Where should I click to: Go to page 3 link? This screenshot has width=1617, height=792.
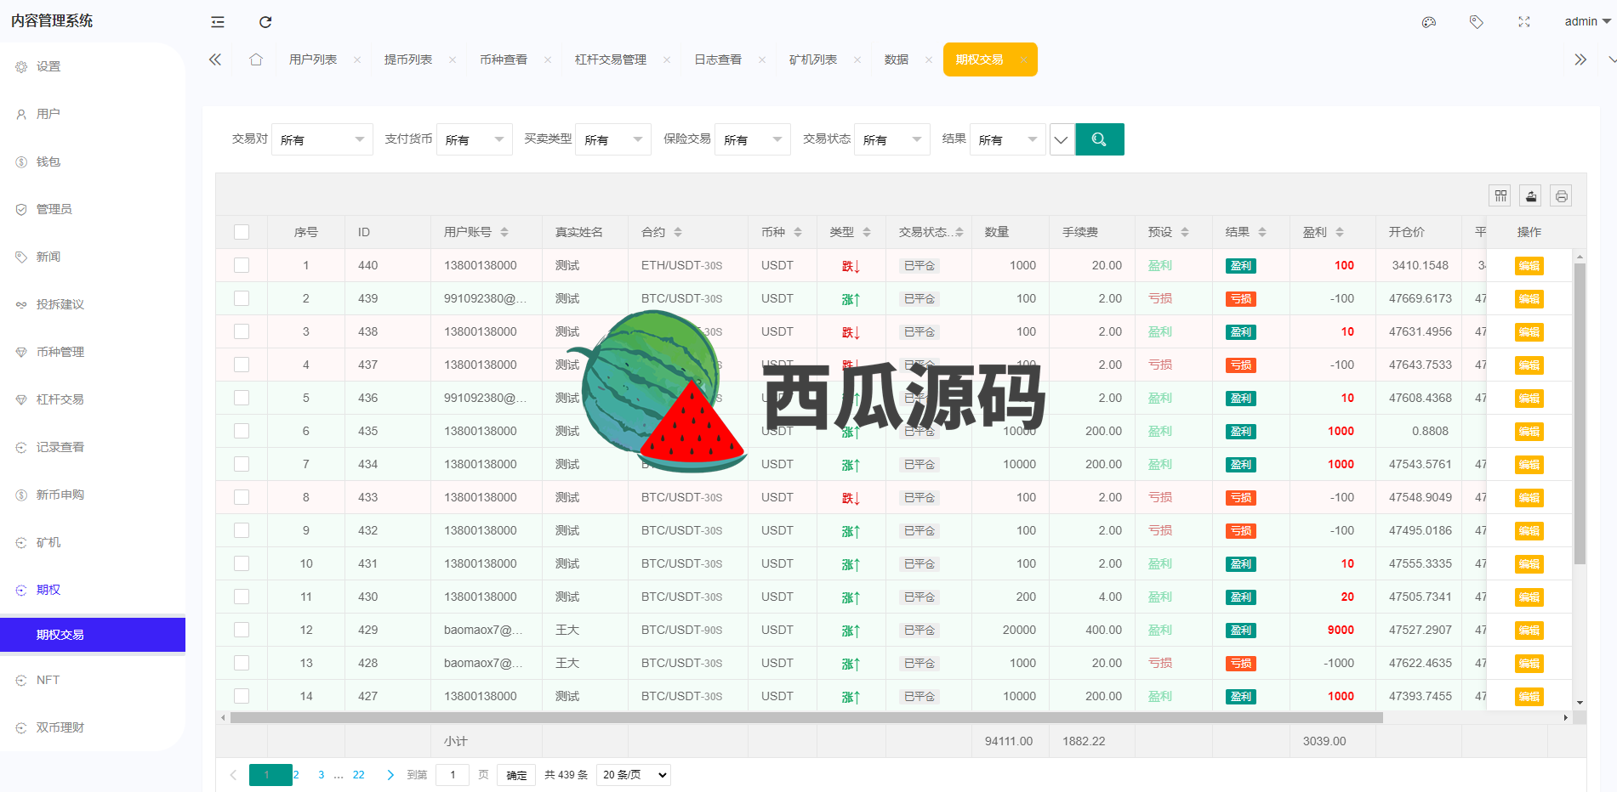tap(322, 775)
